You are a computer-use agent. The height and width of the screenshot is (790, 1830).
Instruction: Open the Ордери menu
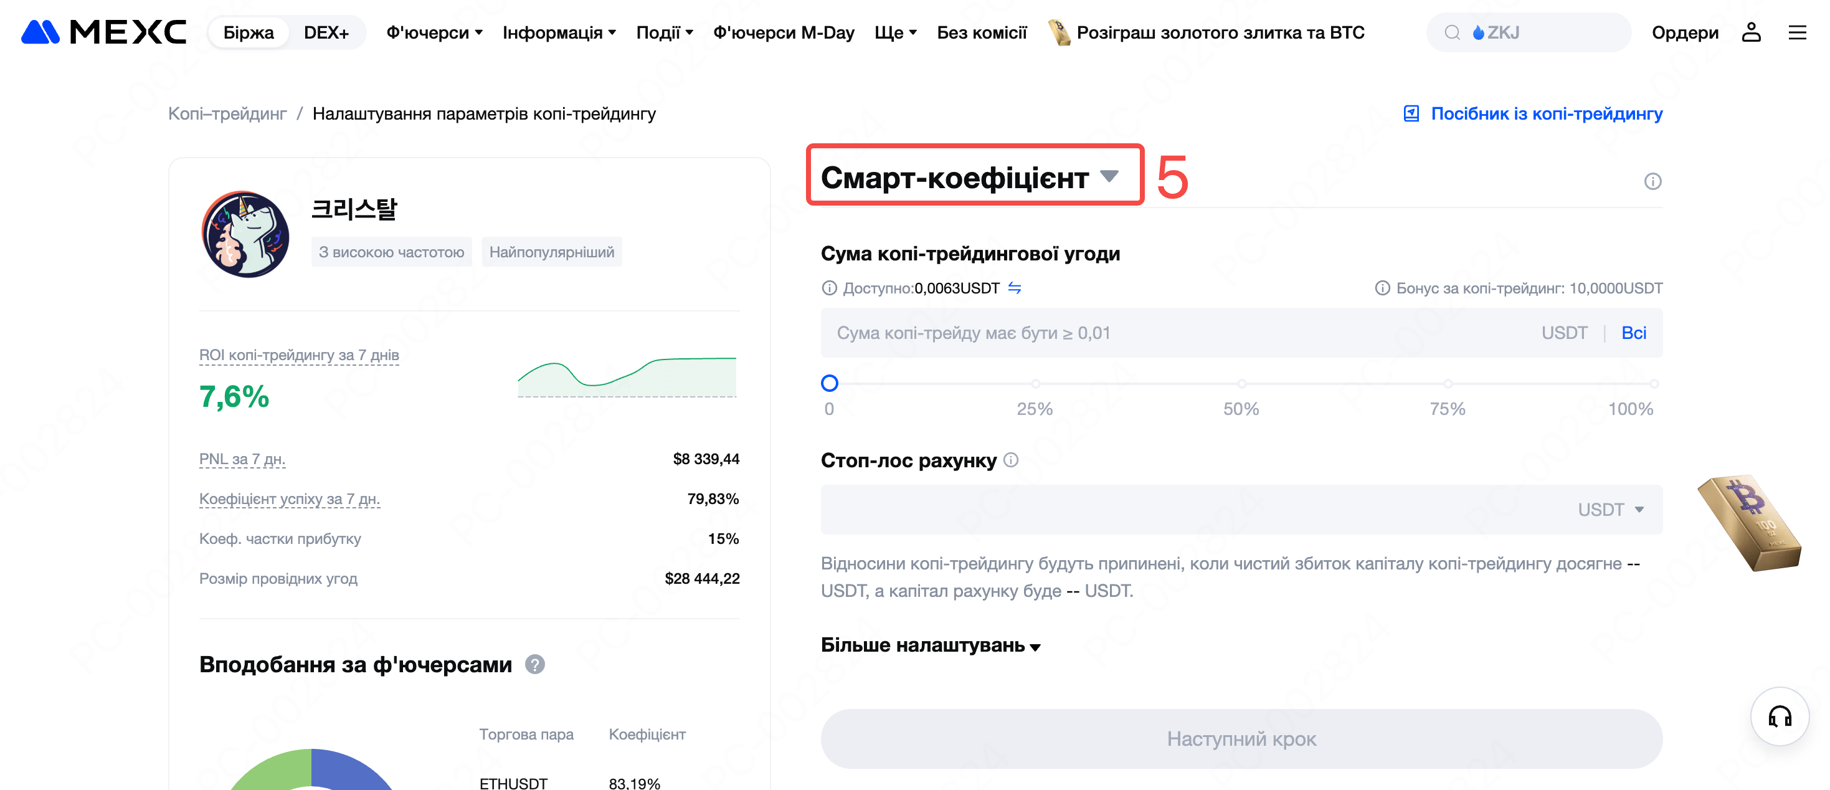[1684, 32]
